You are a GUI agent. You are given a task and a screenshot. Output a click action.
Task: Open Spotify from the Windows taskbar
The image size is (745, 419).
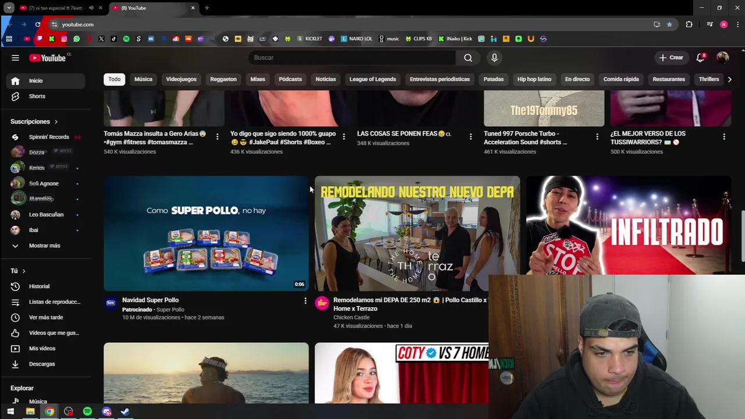coord(87,411)
